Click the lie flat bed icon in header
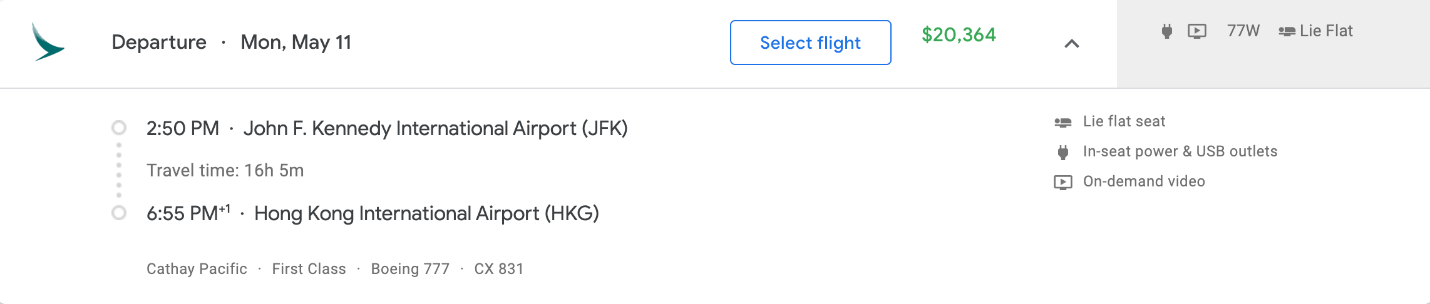1430x304 pixels. pos(1287,31)
